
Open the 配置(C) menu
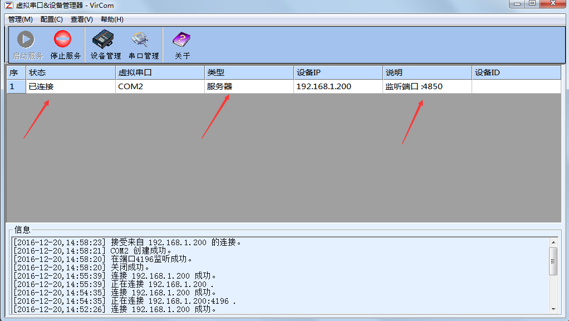[x=52, y=20]
